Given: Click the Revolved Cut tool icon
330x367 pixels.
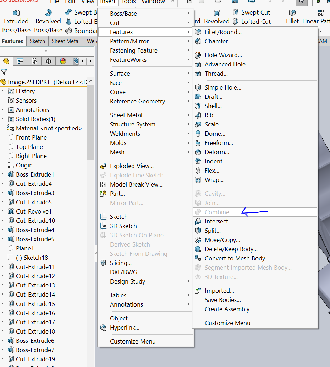Looking at the screenshot, I should tap(217, 13).
